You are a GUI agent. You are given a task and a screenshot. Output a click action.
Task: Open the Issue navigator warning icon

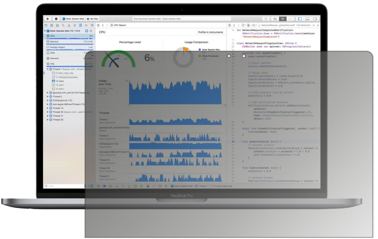[x=69, y=25]
